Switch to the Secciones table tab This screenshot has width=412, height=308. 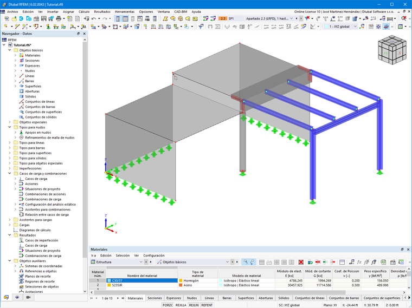154,298
